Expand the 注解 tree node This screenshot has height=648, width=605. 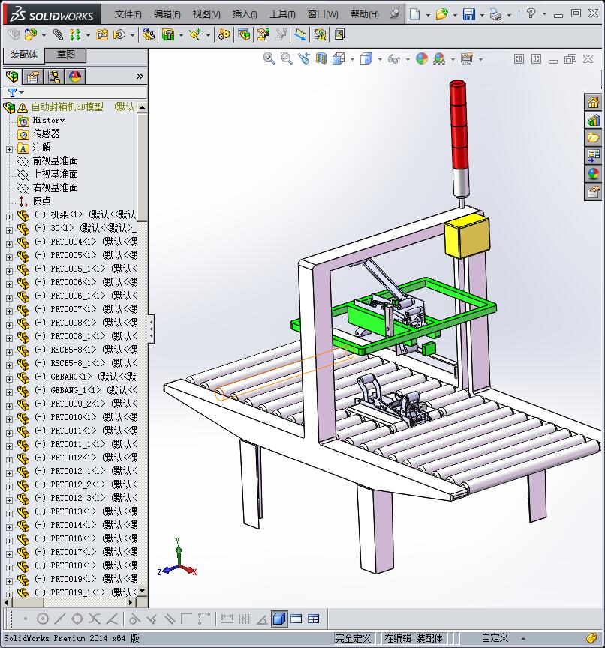(x=9, y=149)
